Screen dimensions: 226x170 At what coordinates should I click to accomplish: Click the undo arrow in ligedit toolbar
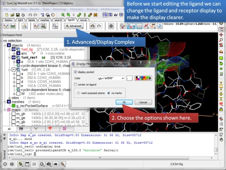click(x=93, y=26)
